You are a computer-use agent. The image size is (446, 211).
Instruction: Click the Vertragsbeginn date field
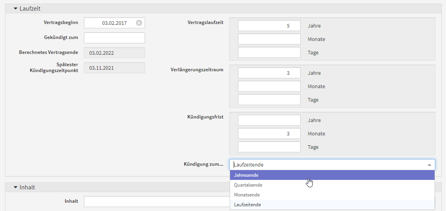coord(110,23)
